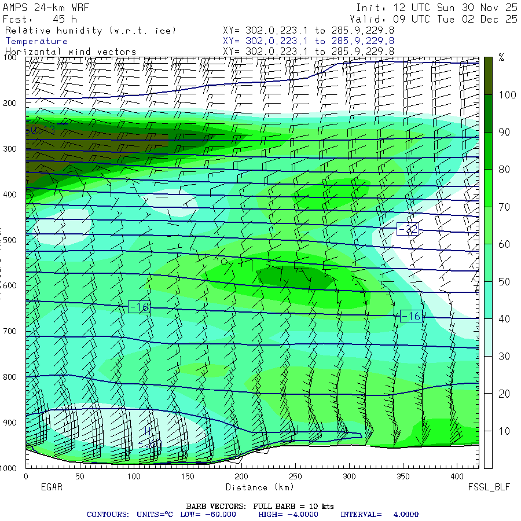Click the 'Fcst: 45 h' forecast hour text
The width and height of the screenshot is (521, 521).
click(x=40, y=19)
